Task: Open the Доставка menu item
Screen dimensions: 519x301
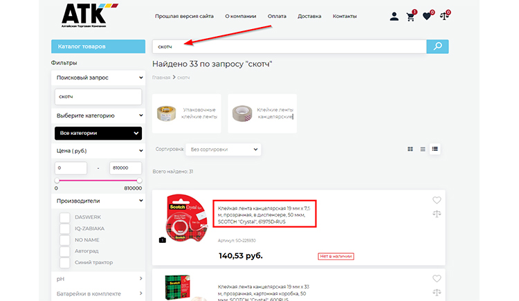Action: pyautogui.click(x=309, y=16)
